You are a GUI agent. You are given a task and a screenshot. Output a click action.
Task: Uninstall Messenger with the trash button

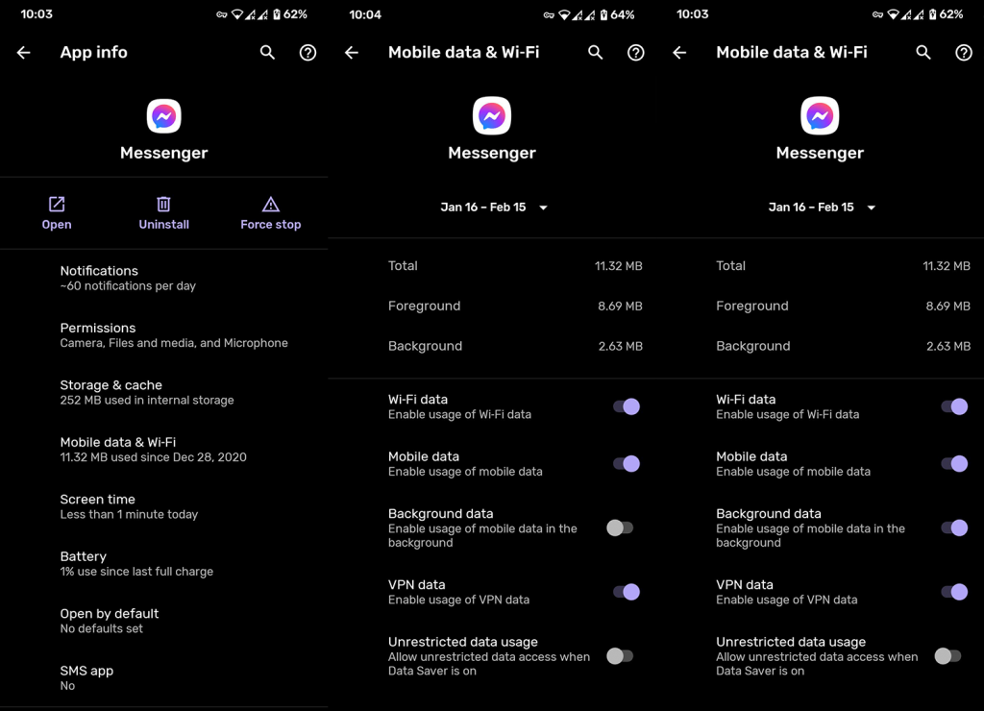click(163, 213)
